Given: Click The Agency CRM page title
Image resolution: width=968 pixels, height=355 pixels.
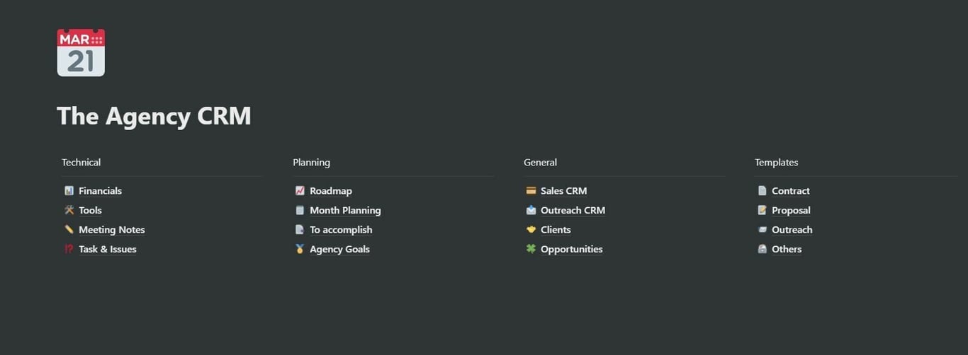Looking at the screenshot, I should click(154, 116).
